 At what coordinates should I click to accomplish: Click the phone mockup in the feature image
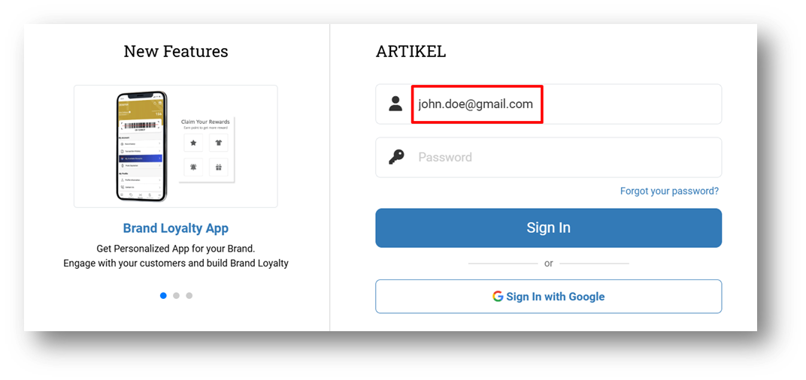(141, 146)
